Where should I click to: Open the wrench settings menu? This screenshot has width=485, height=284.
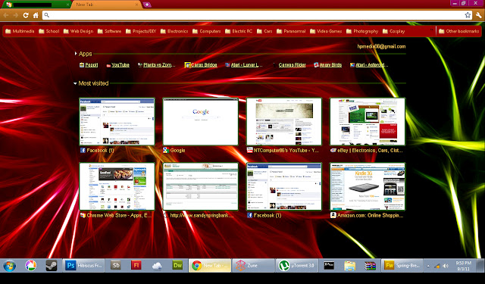coord(478,15)
